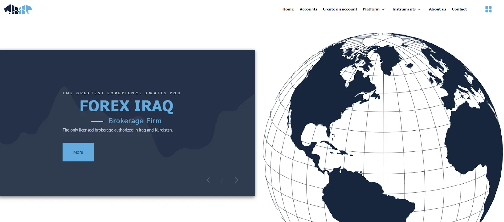Click the bull and bear logo
The image size is (504, 222).
[x=17, y=9]
